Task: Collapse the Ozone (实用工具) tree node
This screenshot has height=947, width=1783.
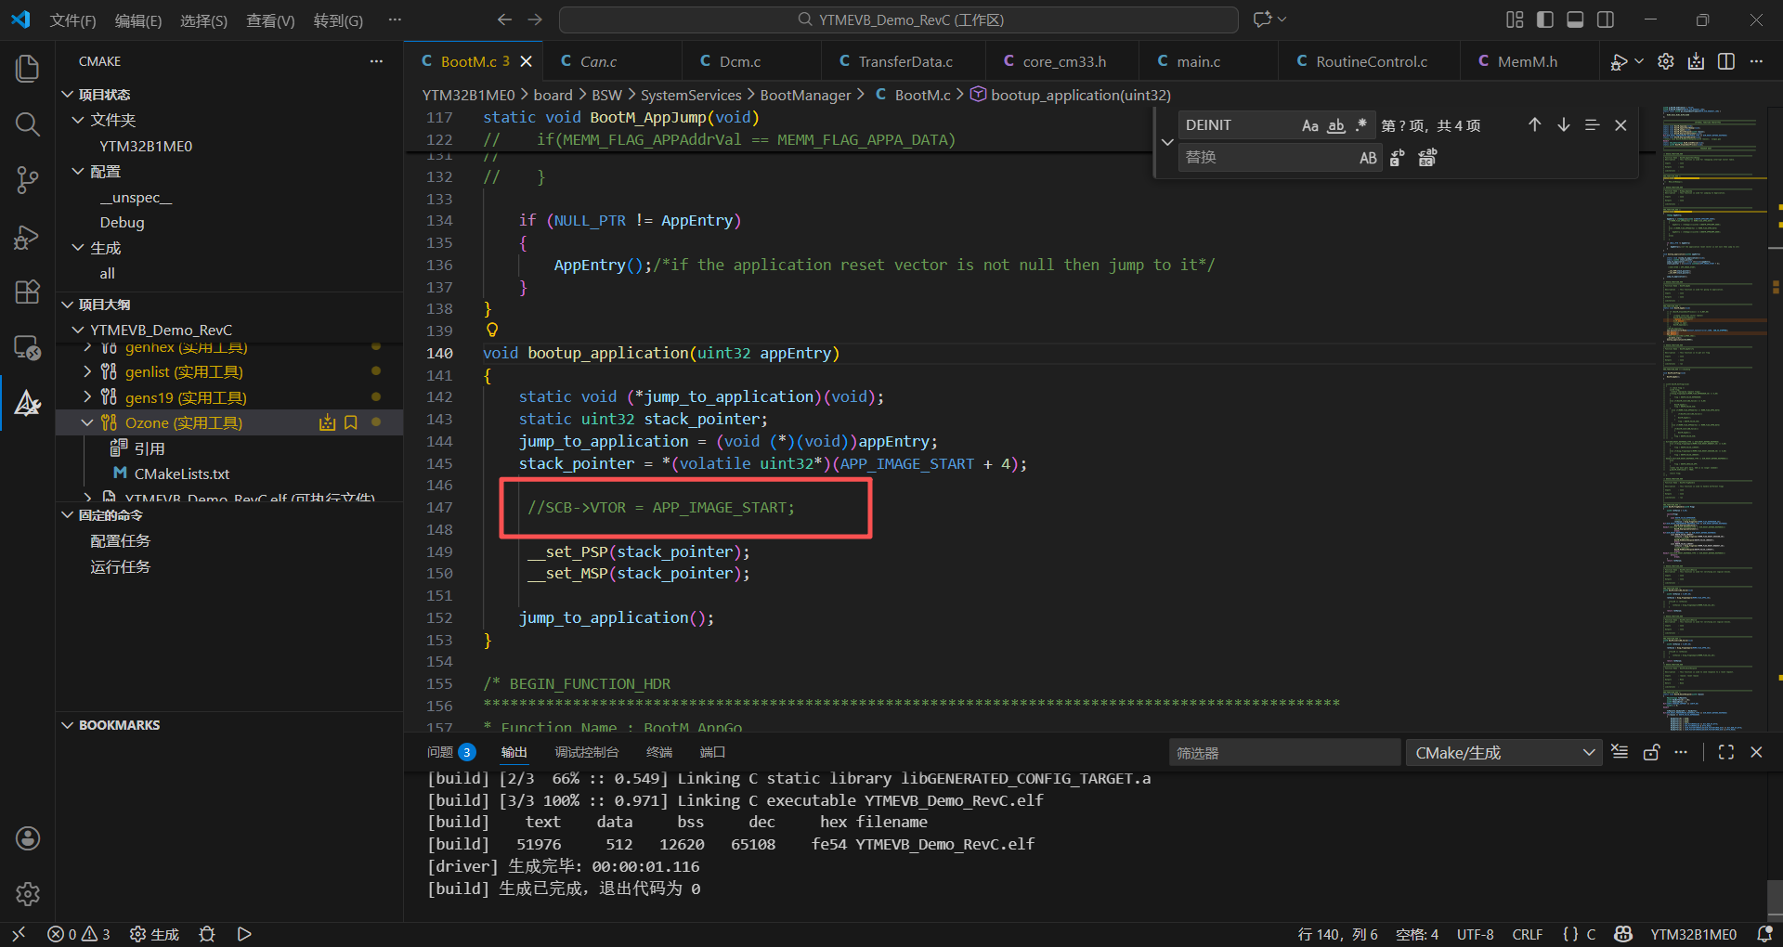Action: 87,423
